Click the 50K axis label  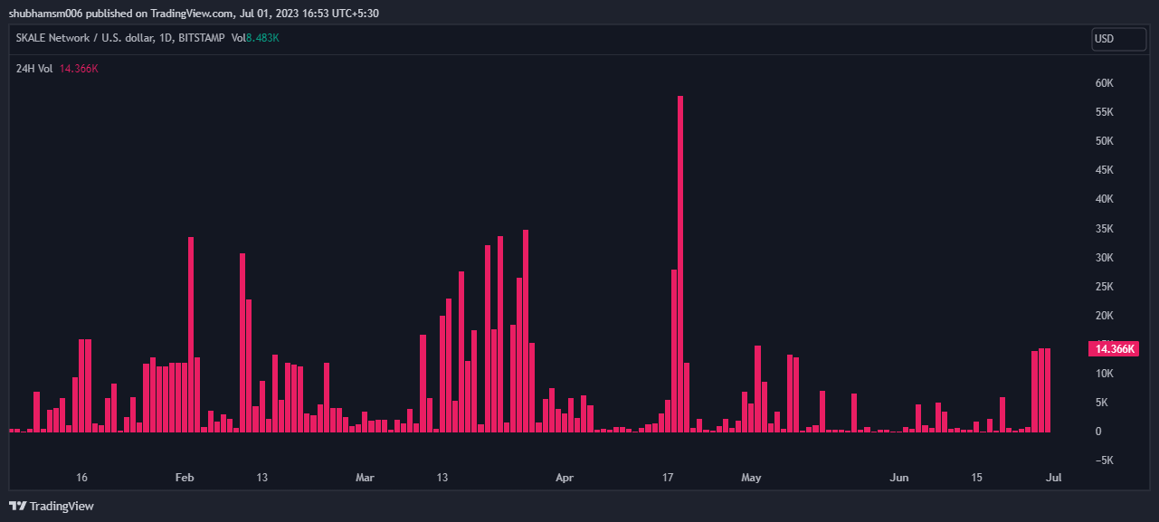point(1104,141)
